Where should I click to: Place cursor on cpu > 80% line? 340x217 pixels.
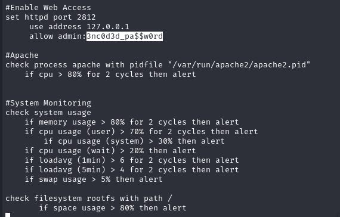pyautogui.click(x=110, y=75)
